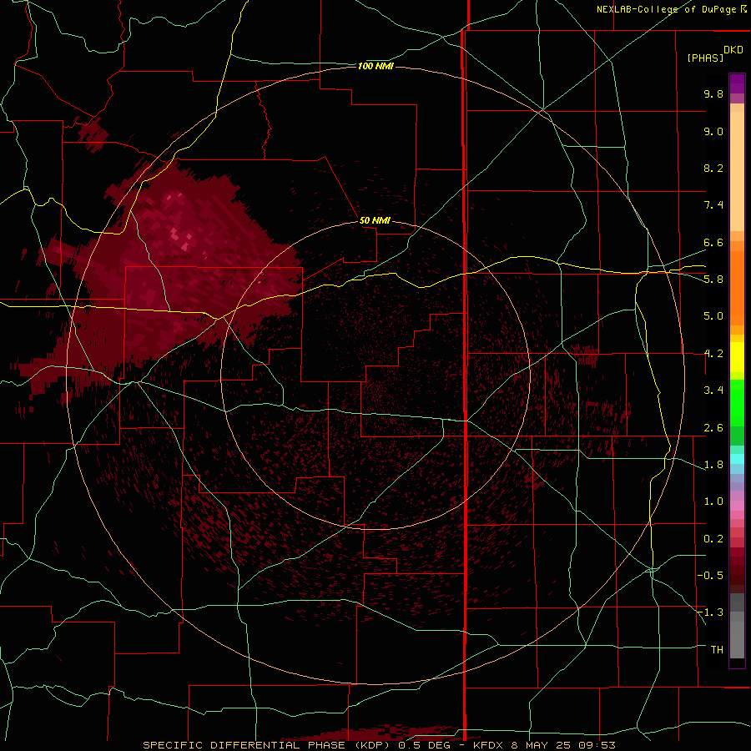Click the KFDX radar site identifier in the caption
This screenshot has width=751, height=751.
point(488,745)
